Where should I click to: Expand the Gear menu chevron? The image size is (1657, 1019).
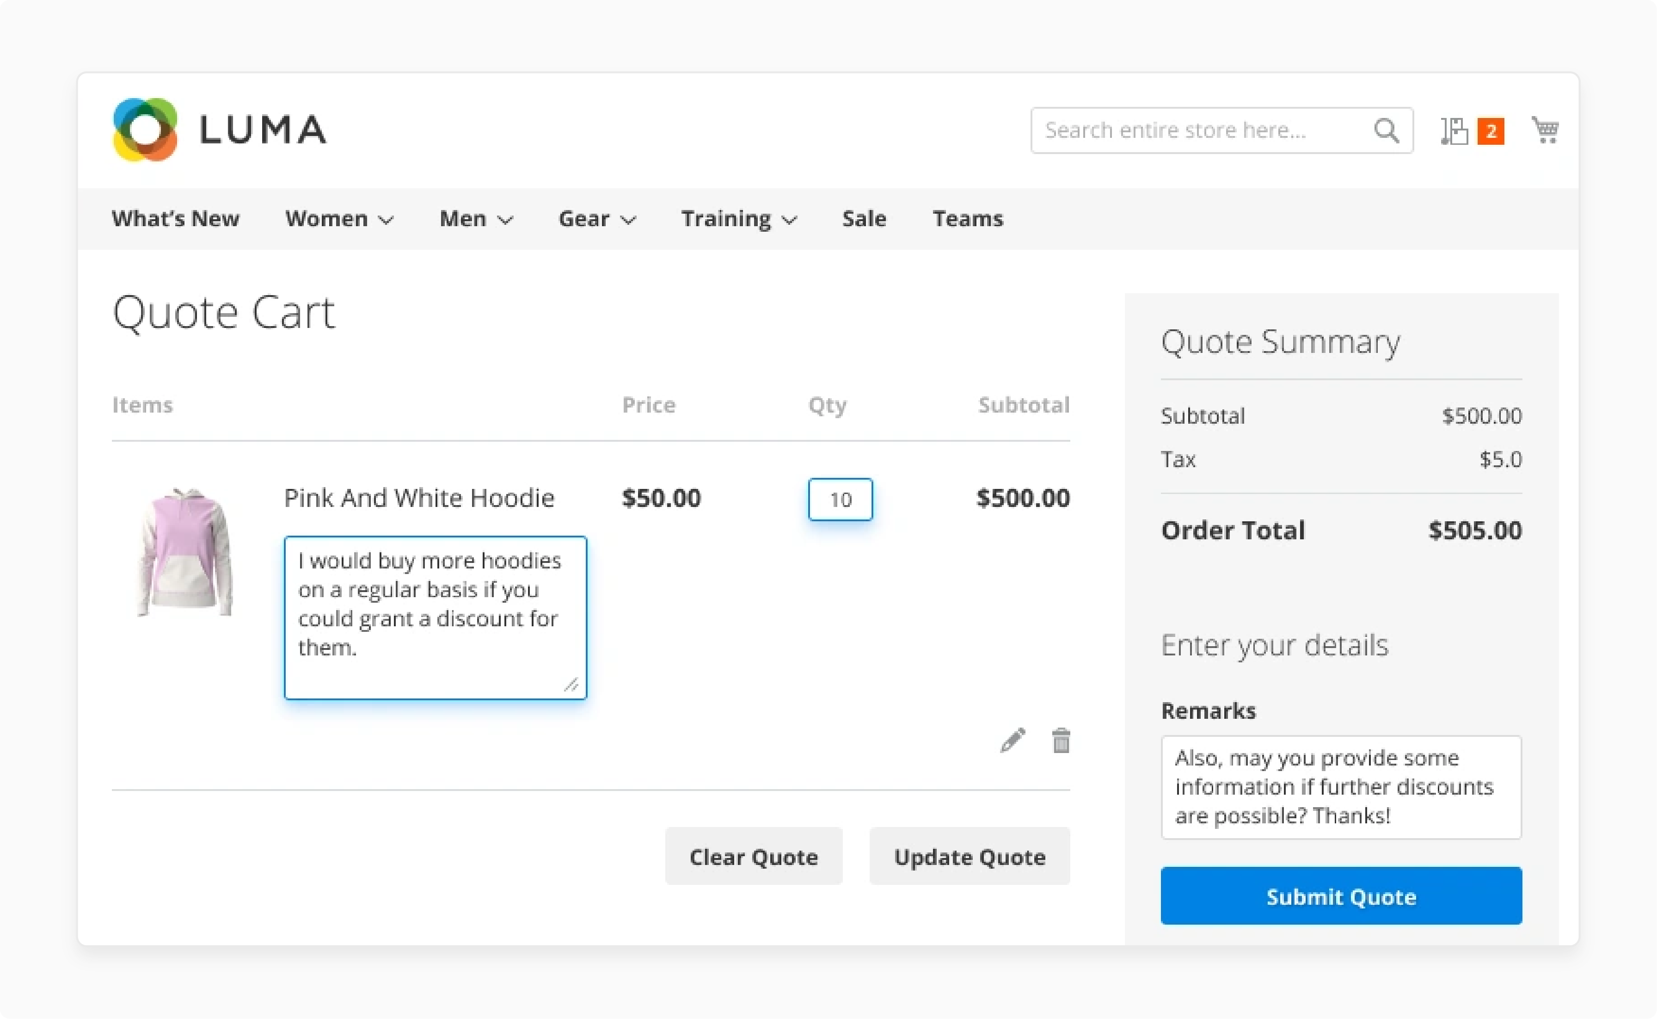point(628,220)
